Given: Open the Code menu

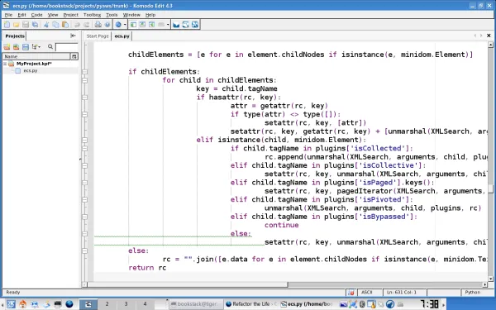Looking at the screenshot, I should (x=36, y=15).
